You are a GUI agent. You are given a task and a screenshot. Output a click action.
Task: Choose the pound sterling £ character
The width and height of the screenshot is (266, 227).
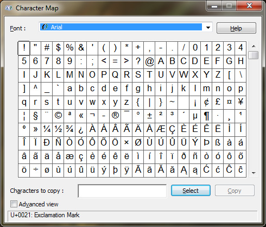tap(218, 102)
